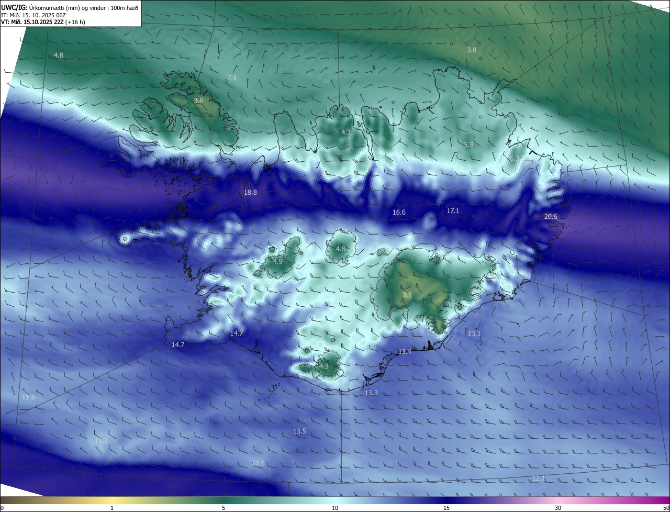Click the '5' tick on the color scale
670x512 pixels.
[224, 508]
